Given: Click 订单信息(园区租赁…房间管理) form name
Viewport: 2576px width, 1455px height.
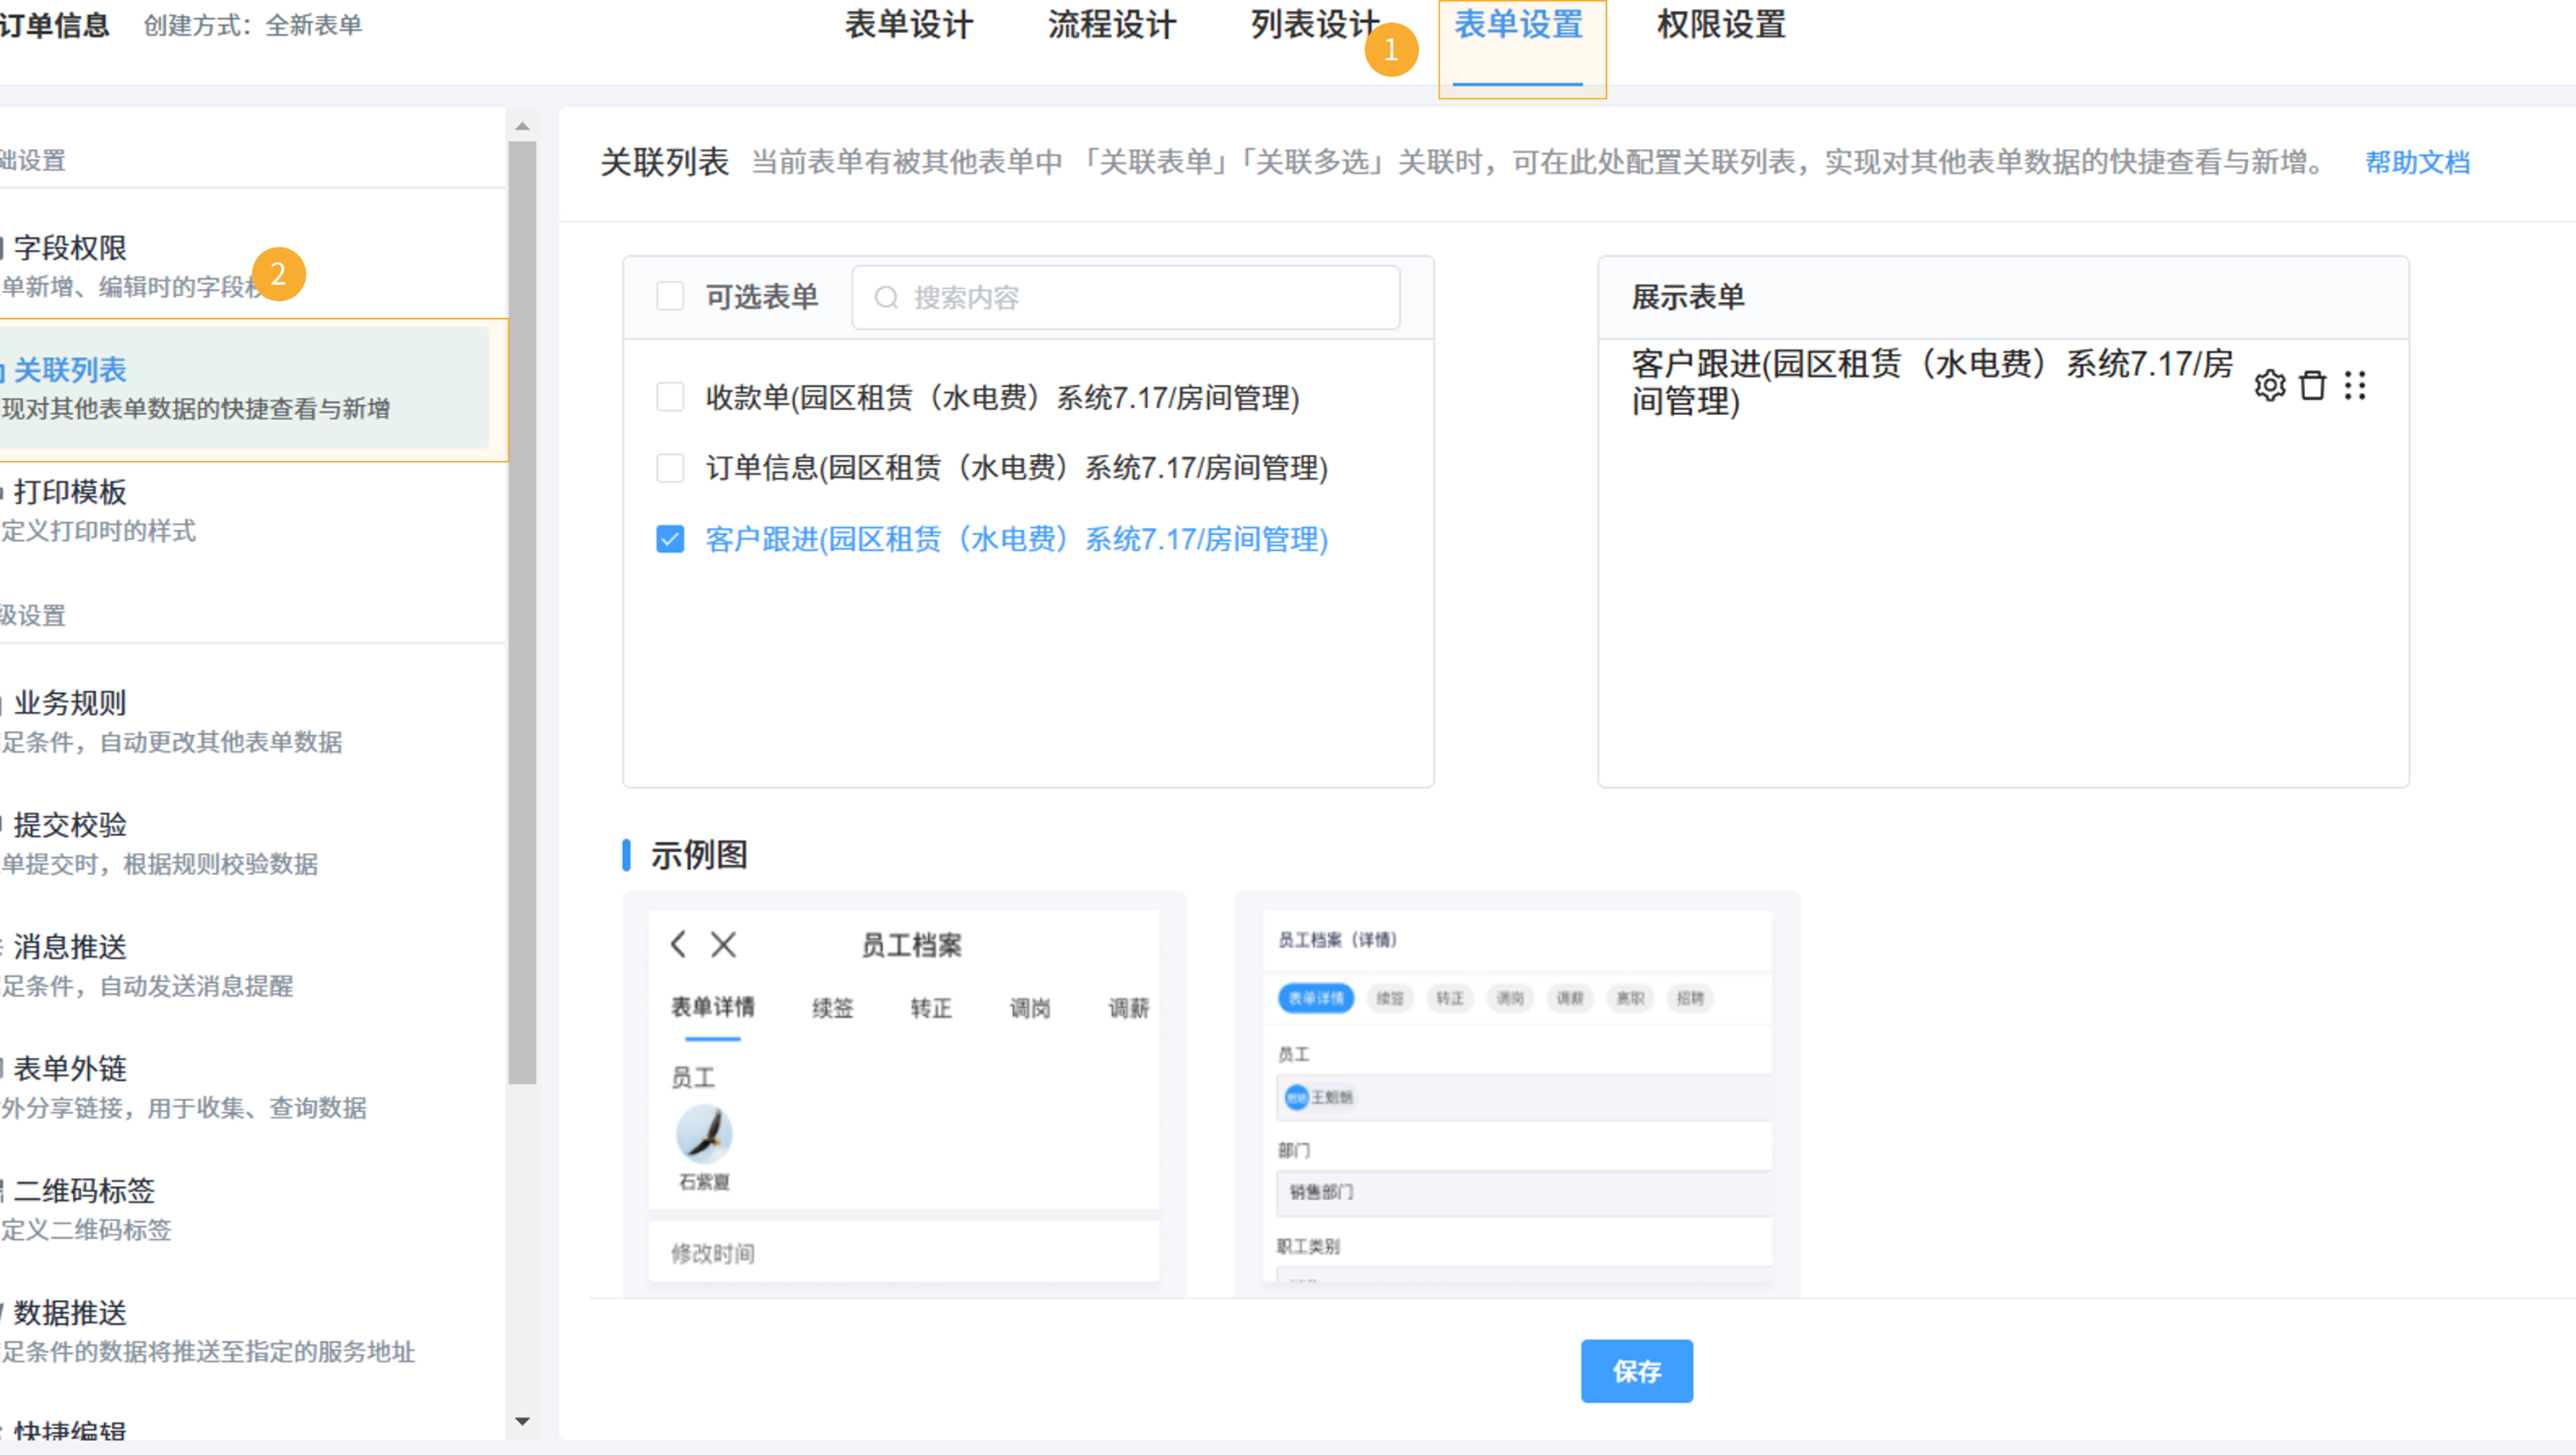Looking at the screenshot, I should click(1016, 467).
